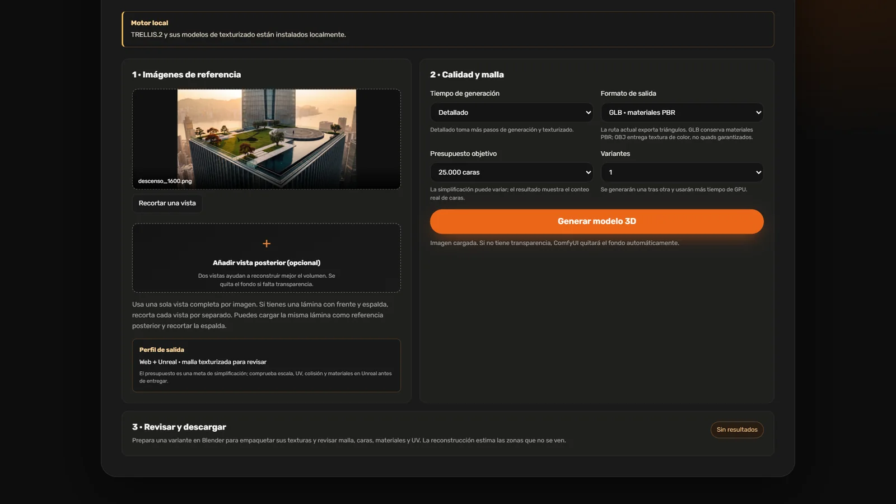Click the TRELLIS.2 installed locally message

pos(239,35)
